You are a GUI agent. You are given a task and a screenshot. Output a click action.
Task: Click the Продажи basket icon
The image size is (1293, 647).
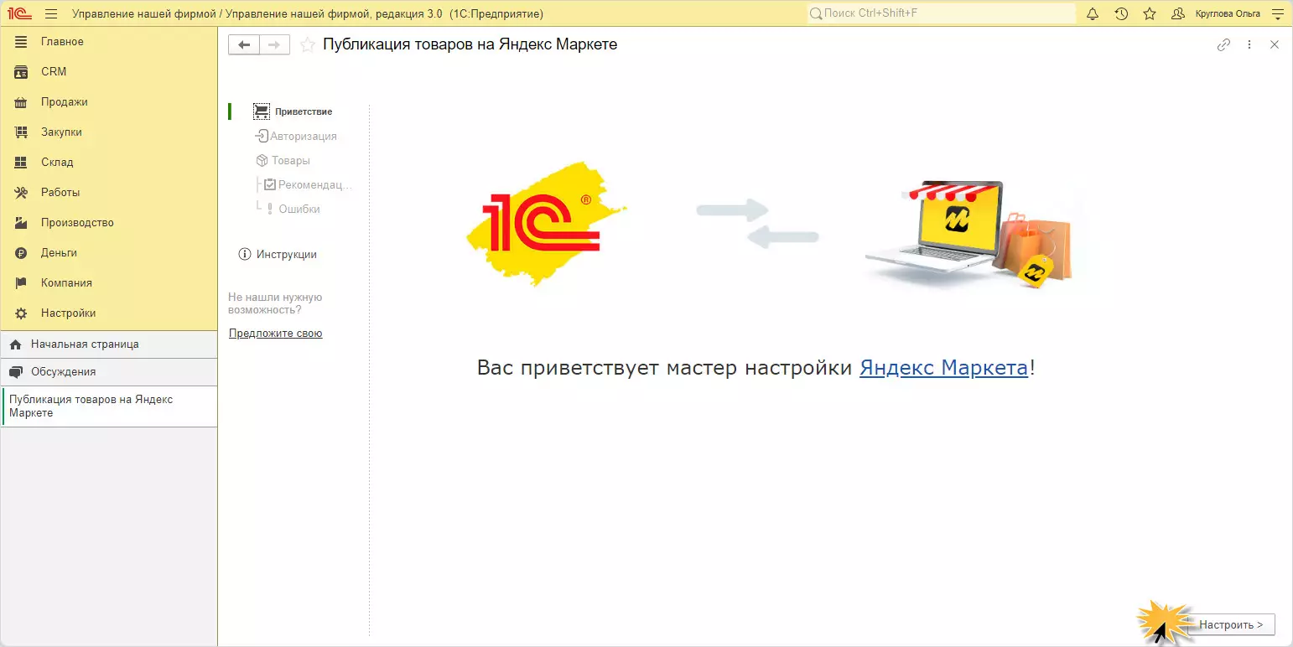22,102
